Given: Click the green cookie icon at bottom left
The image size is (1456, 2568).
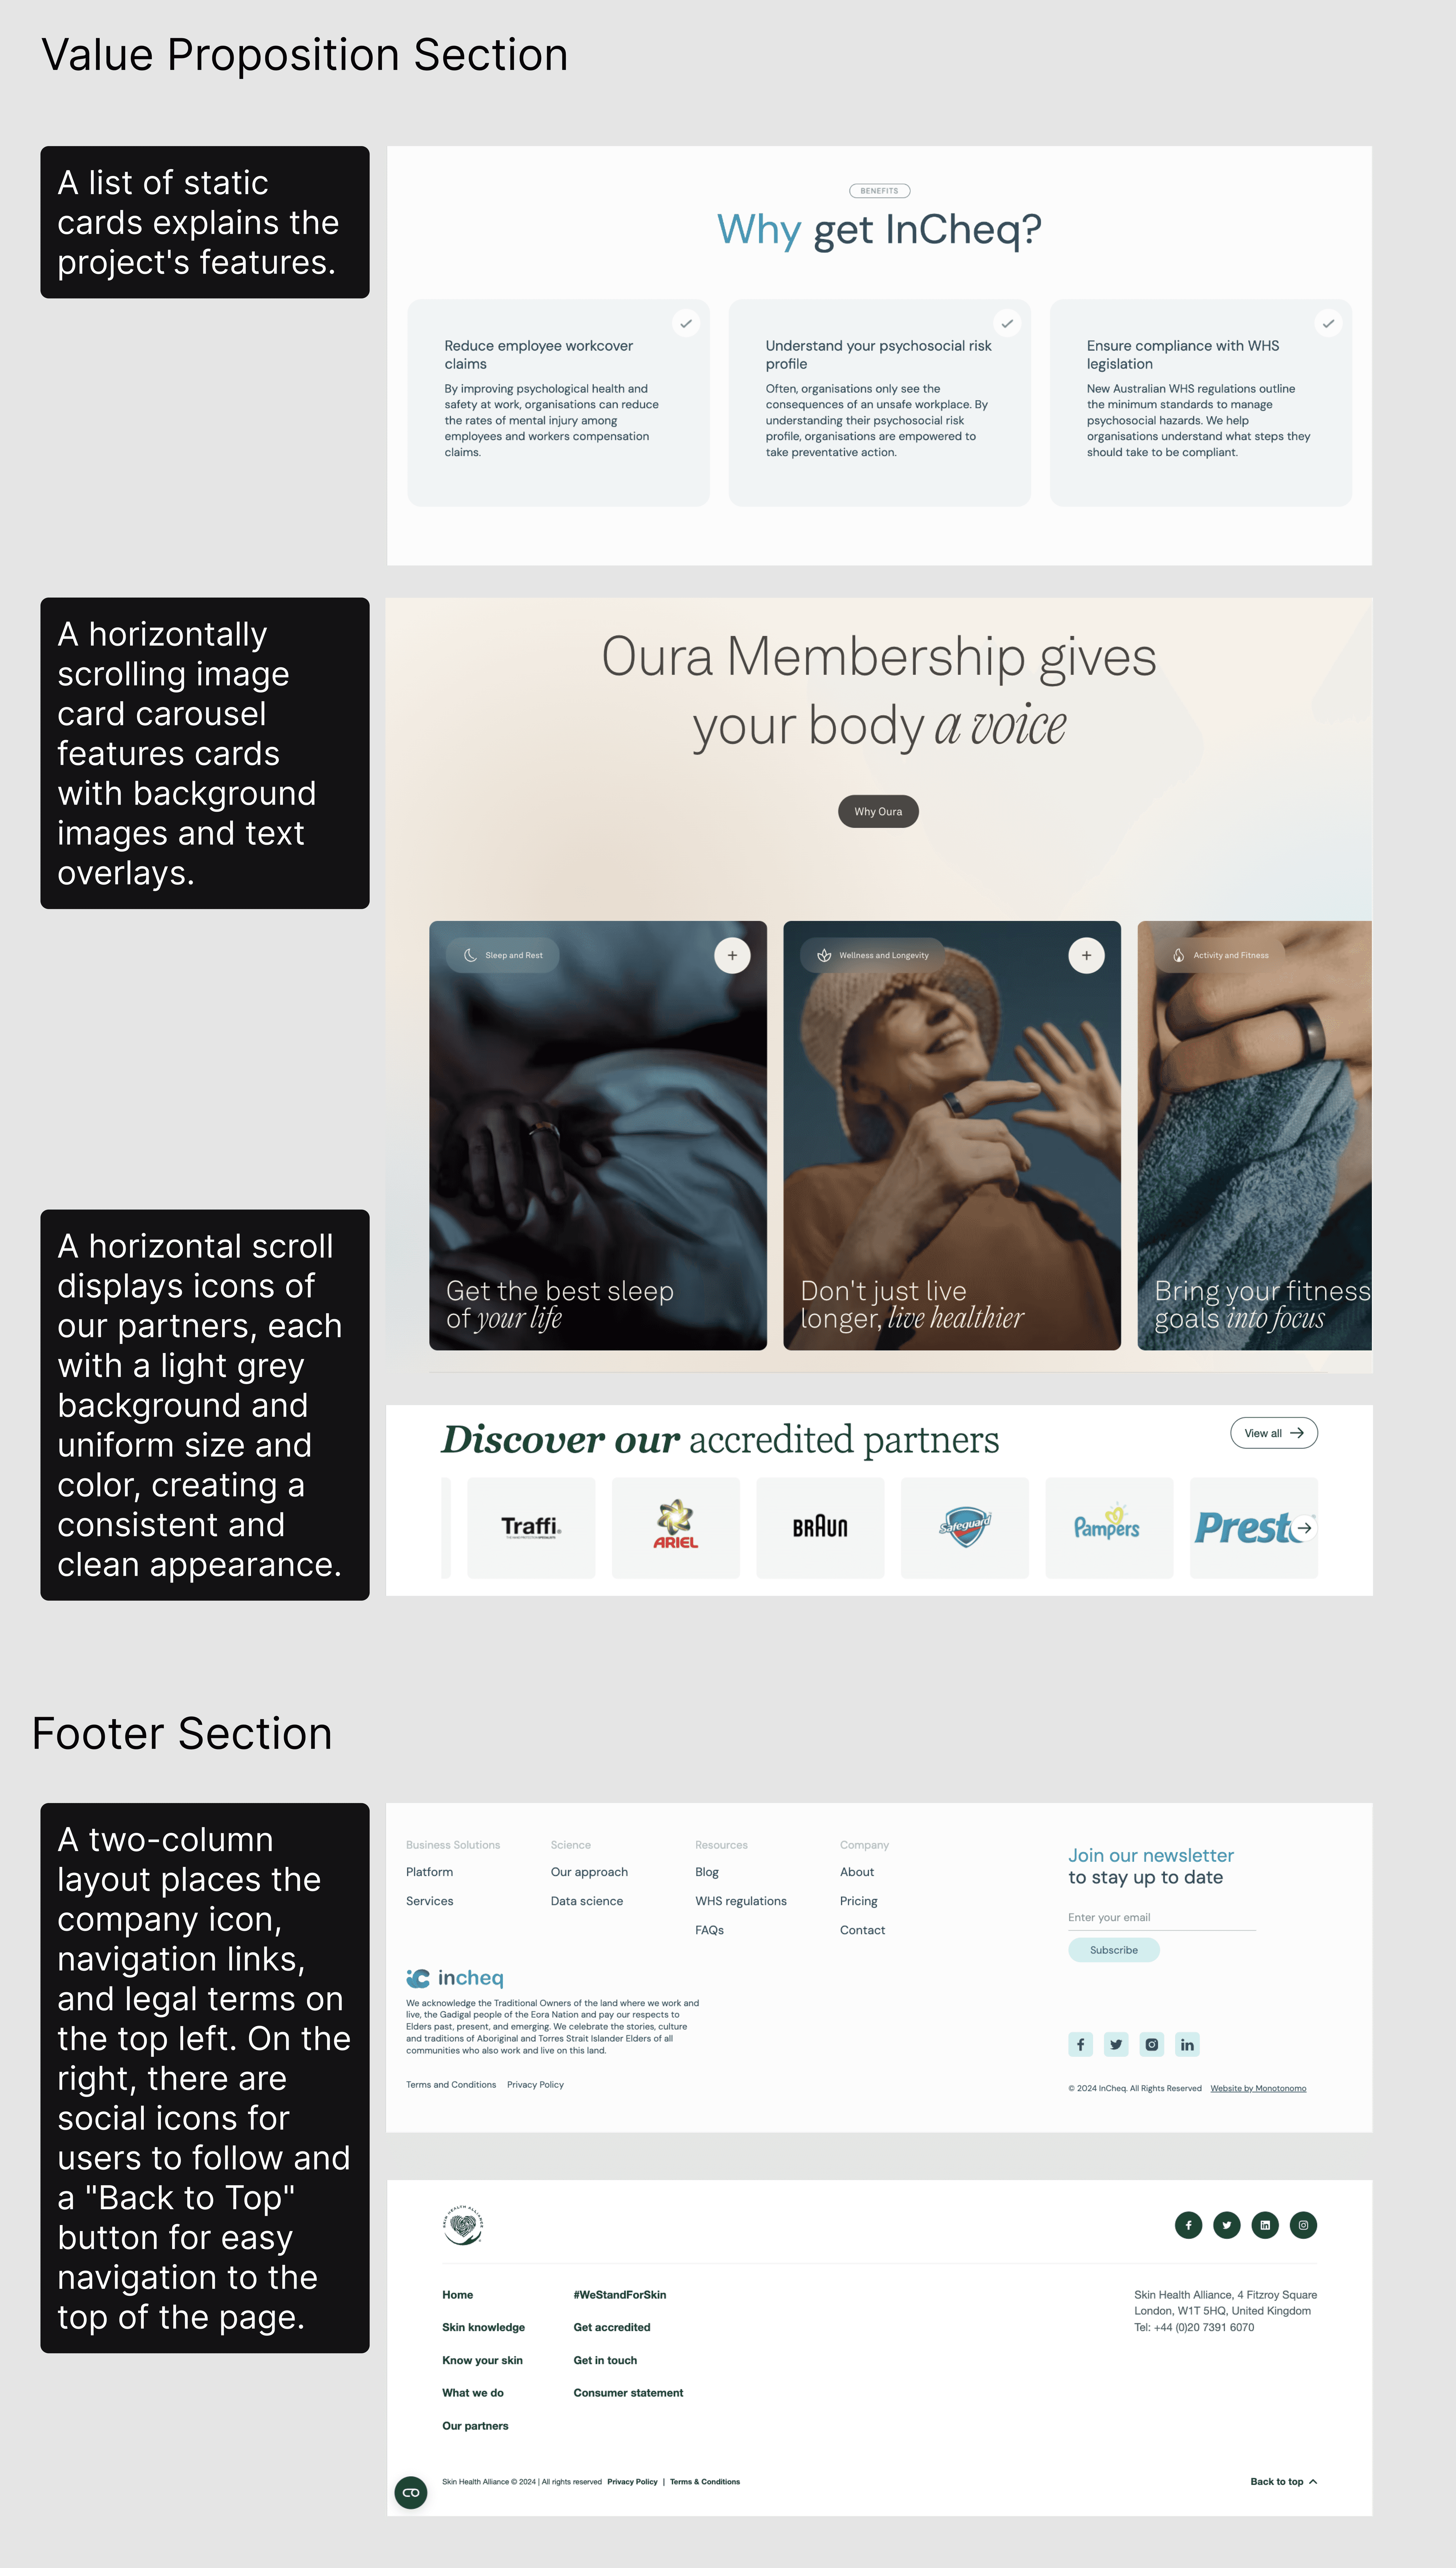Looking at the screenshot, I should [411, 2492].
